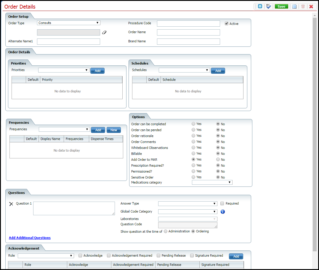Click the Brand Name input field
This screenshot has height=270, width=319.
click(x=188, y=41)
